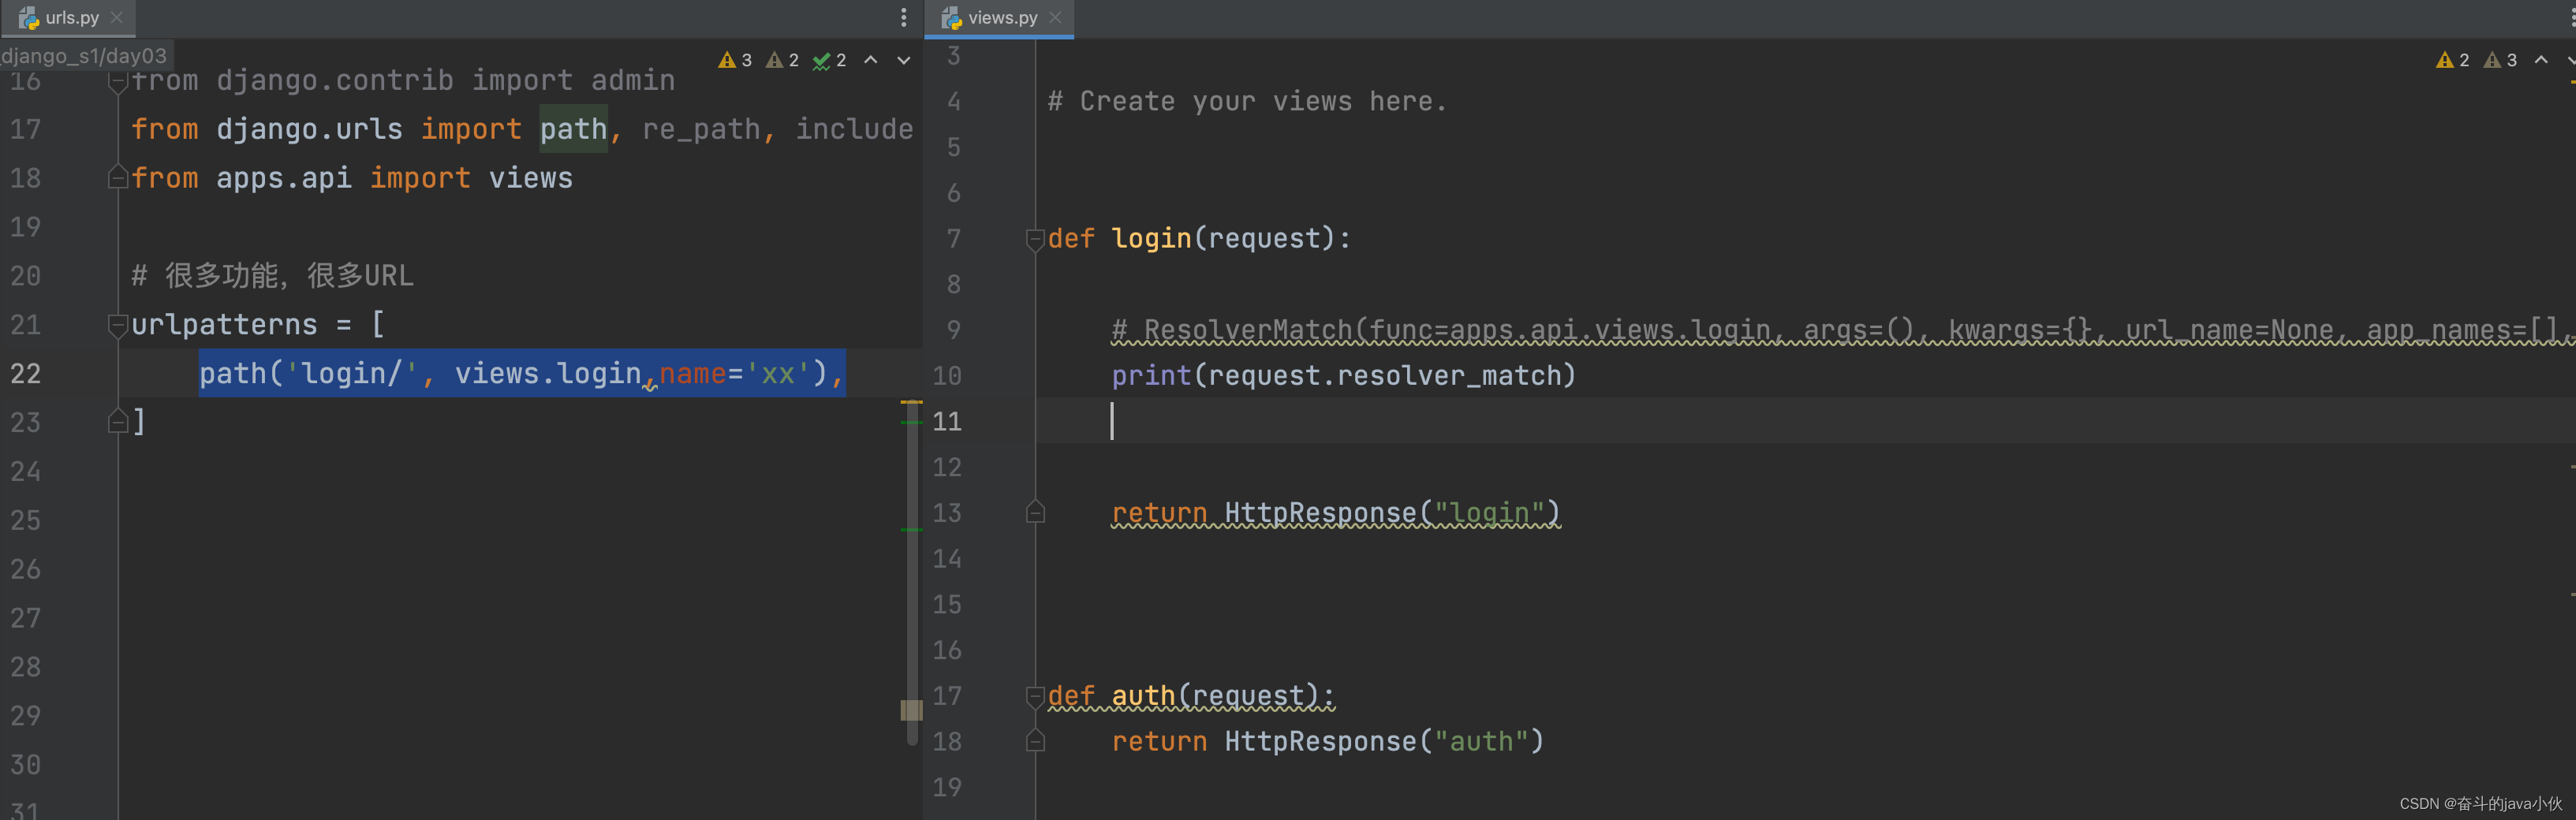Click the auth function definition
This screenshot has width=2576, height=820.
coord(1190,696)
